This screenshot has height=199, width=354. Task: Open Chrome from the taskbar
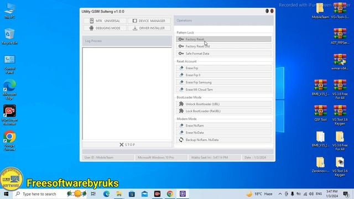click(x=170, y=194)
